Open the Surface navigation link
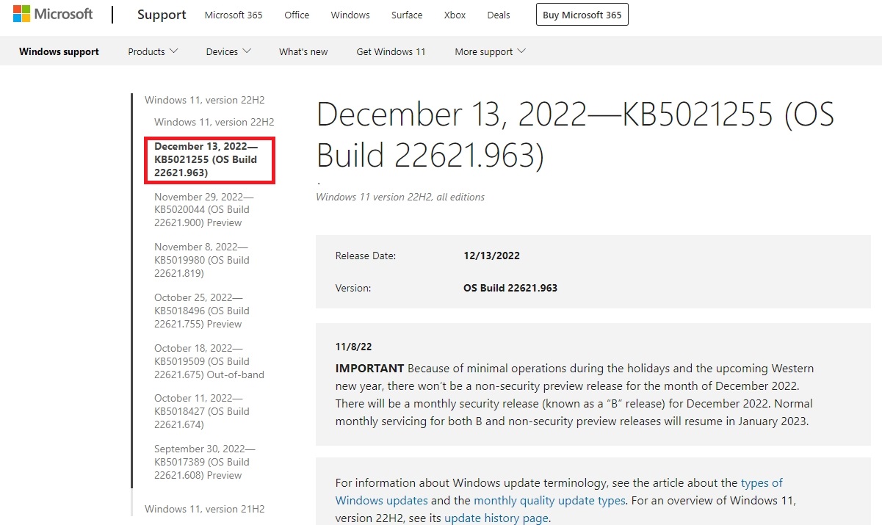882x525 pixels. pyautogui.click(x=407, y=15)
